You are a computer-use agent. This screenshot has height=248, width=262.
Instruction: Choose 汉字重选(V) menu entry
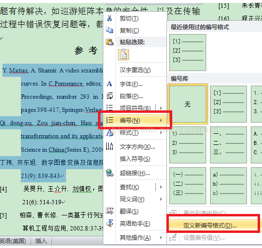tap(135, 70)
